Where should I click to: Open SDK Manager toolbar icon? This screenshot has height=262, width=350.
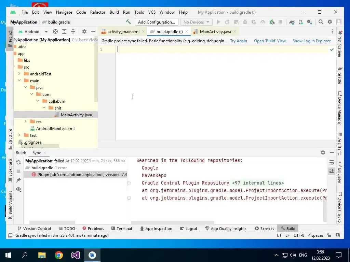pyautogui.click(x=309, y=22)
